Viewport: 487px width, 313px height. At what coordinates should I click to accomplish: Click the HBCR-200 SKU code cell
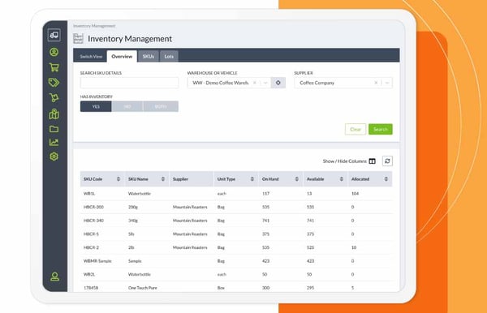93,207
